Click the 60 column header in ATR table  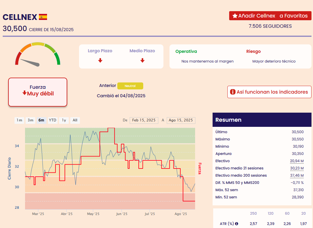coord(287,214)
